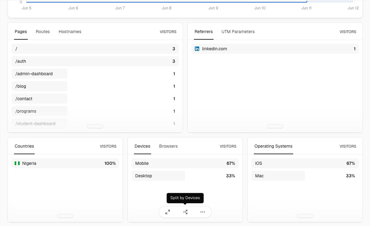Select the Referrers tab
Image resolution: width=370 pixels, height=226 pixels.
click(x=204, y=32)
